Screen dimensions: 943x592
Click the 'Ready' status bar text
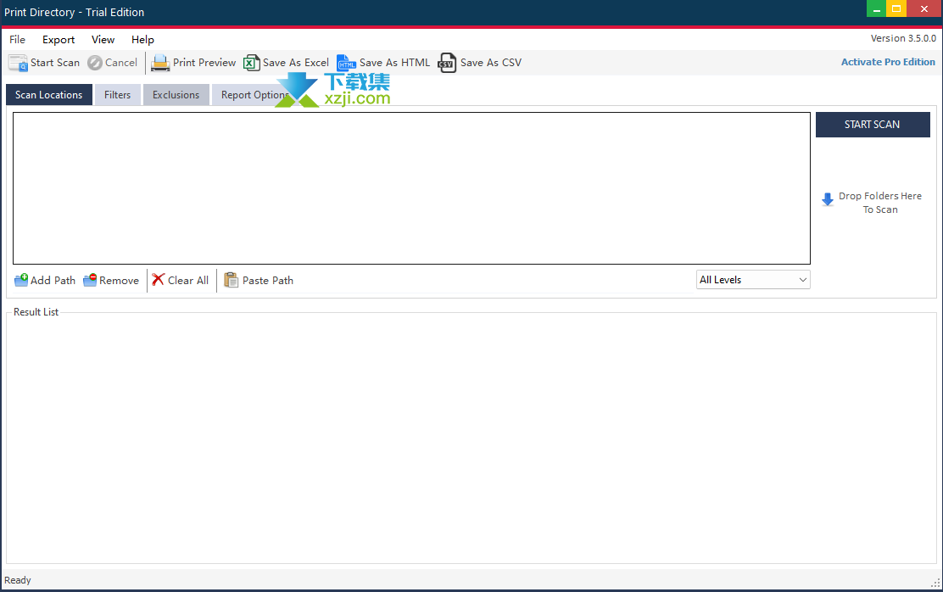[18, 581]
